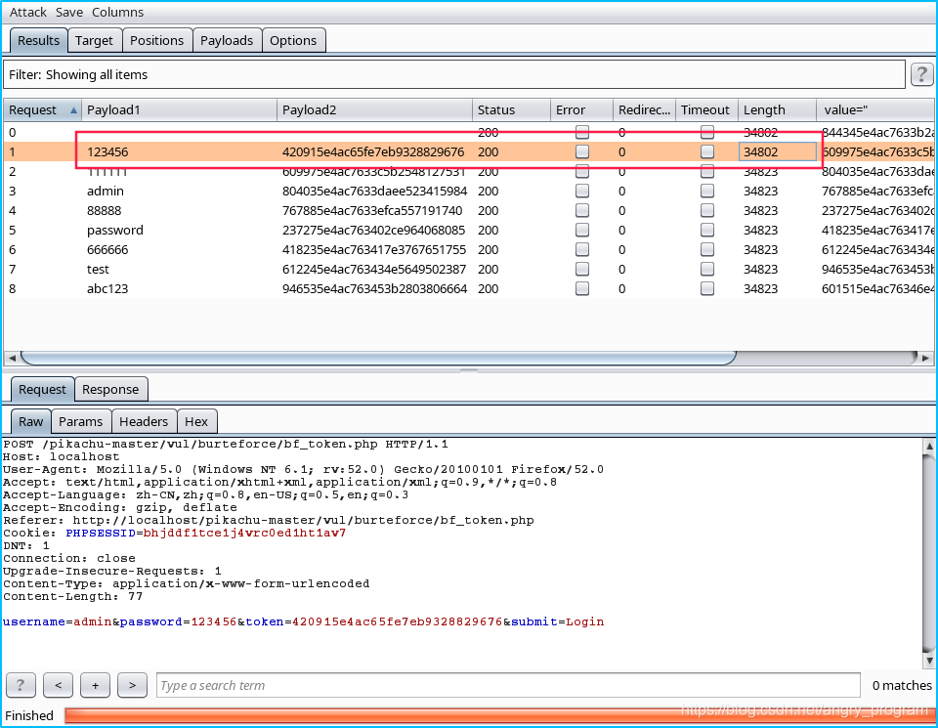Toggle Timeout checkbox in 666666 row
This screenshot has height=728, width=938.
pos(707,249)
